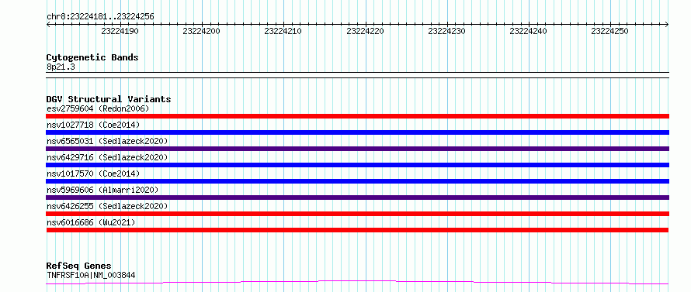691x292 pixels.
Task: Click the nsv1017570 (Coe2014) variant label
Action: click(93, 173)
